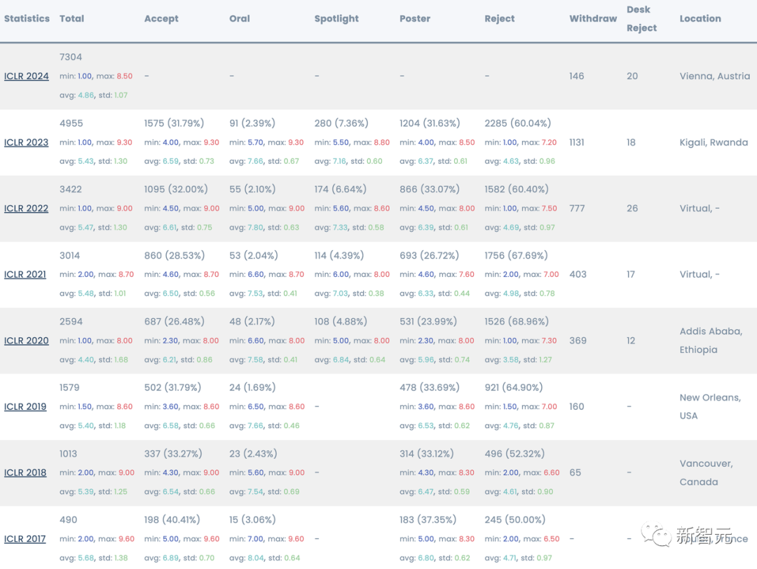Click the accept cell 1575 (31.79%)

174,123
